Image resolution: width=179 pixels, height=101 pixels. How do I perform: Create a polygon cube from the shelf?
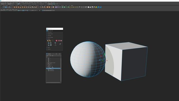[x=17, y=7]
